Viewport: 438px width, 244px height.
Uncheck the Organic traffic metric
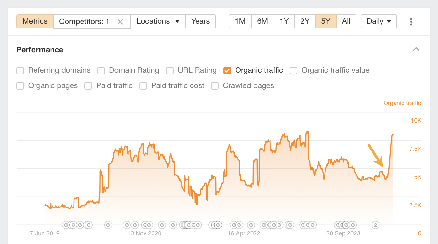click(x=227, y=70)
